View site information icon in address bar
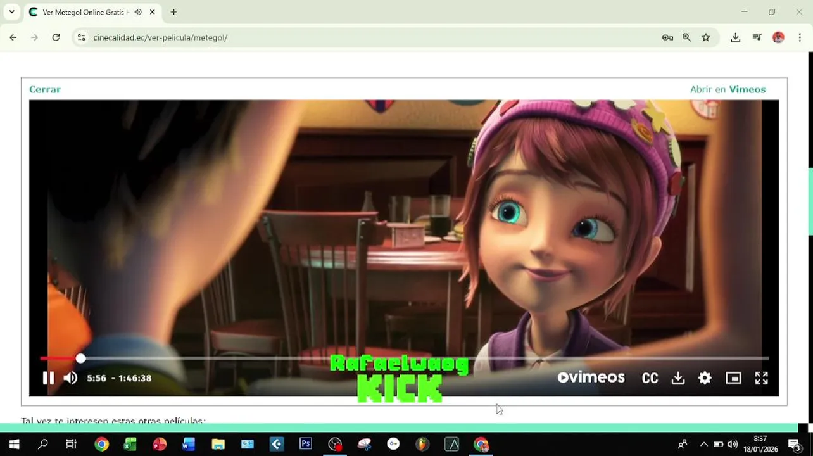This screenshot has width=813, height=456. pos(81,37)
